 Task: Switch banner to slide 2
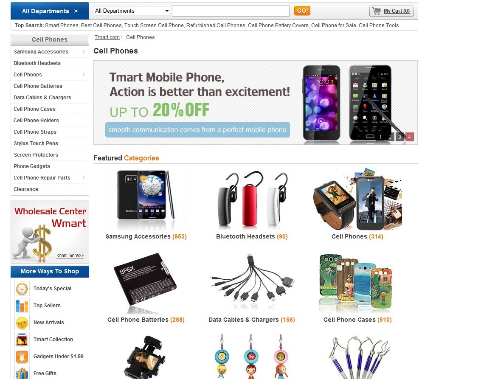coord(390,137)
